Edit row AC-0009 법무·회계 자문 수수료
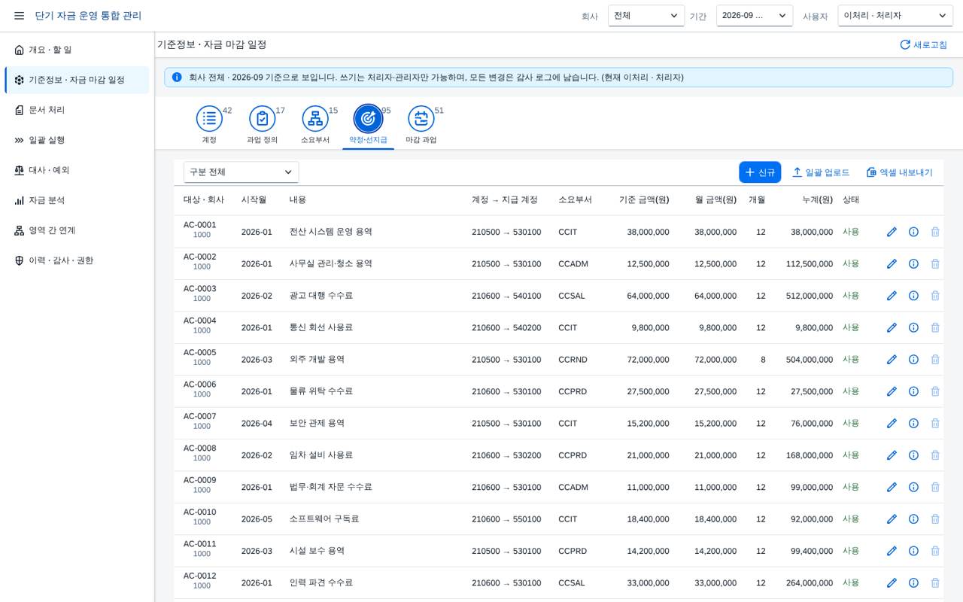Viewport: 963px width, 602px height. coord(892,487)
